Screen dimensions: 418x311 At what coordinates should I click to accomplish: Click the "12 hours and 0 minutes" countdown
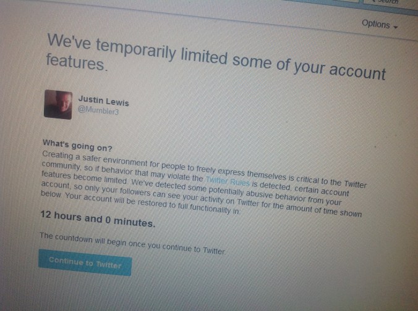click(x=97, y=220)
